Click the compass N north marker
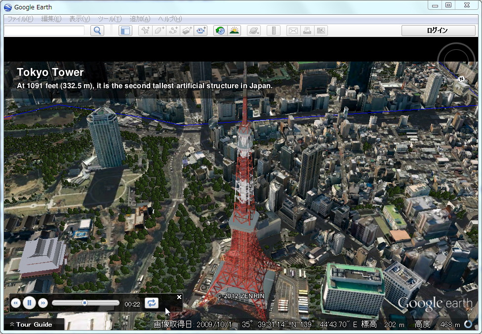 (461, 79)
